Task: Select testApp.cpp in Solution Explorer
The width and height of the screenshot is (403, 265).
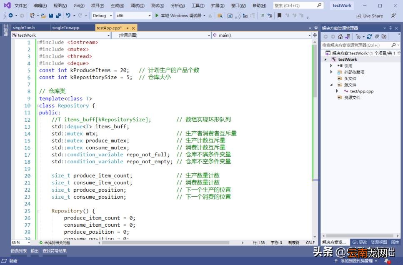Action: tap(362, 91)
